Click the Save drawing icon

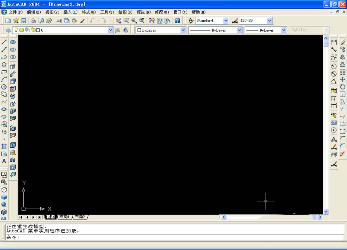tap(24, 20)
